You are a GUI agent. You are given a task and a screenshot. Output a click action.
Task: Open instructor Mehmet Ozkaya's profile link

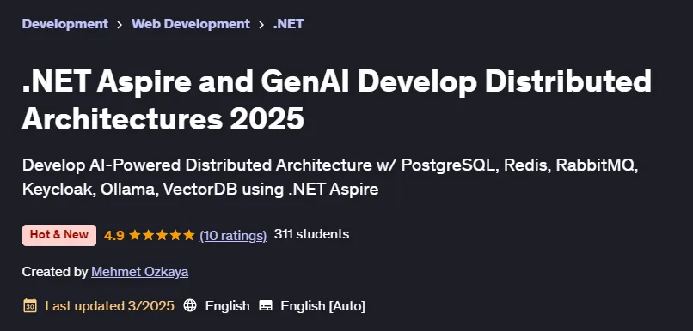[139, 272]
